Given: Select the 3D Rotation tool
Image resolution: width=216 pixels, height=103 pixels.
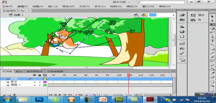Looking at the screenshot, I should point(212,28).
